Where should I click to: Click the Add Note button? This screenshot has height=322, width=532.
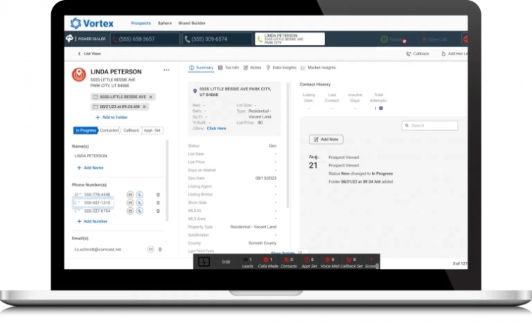(x=326, y=139)
